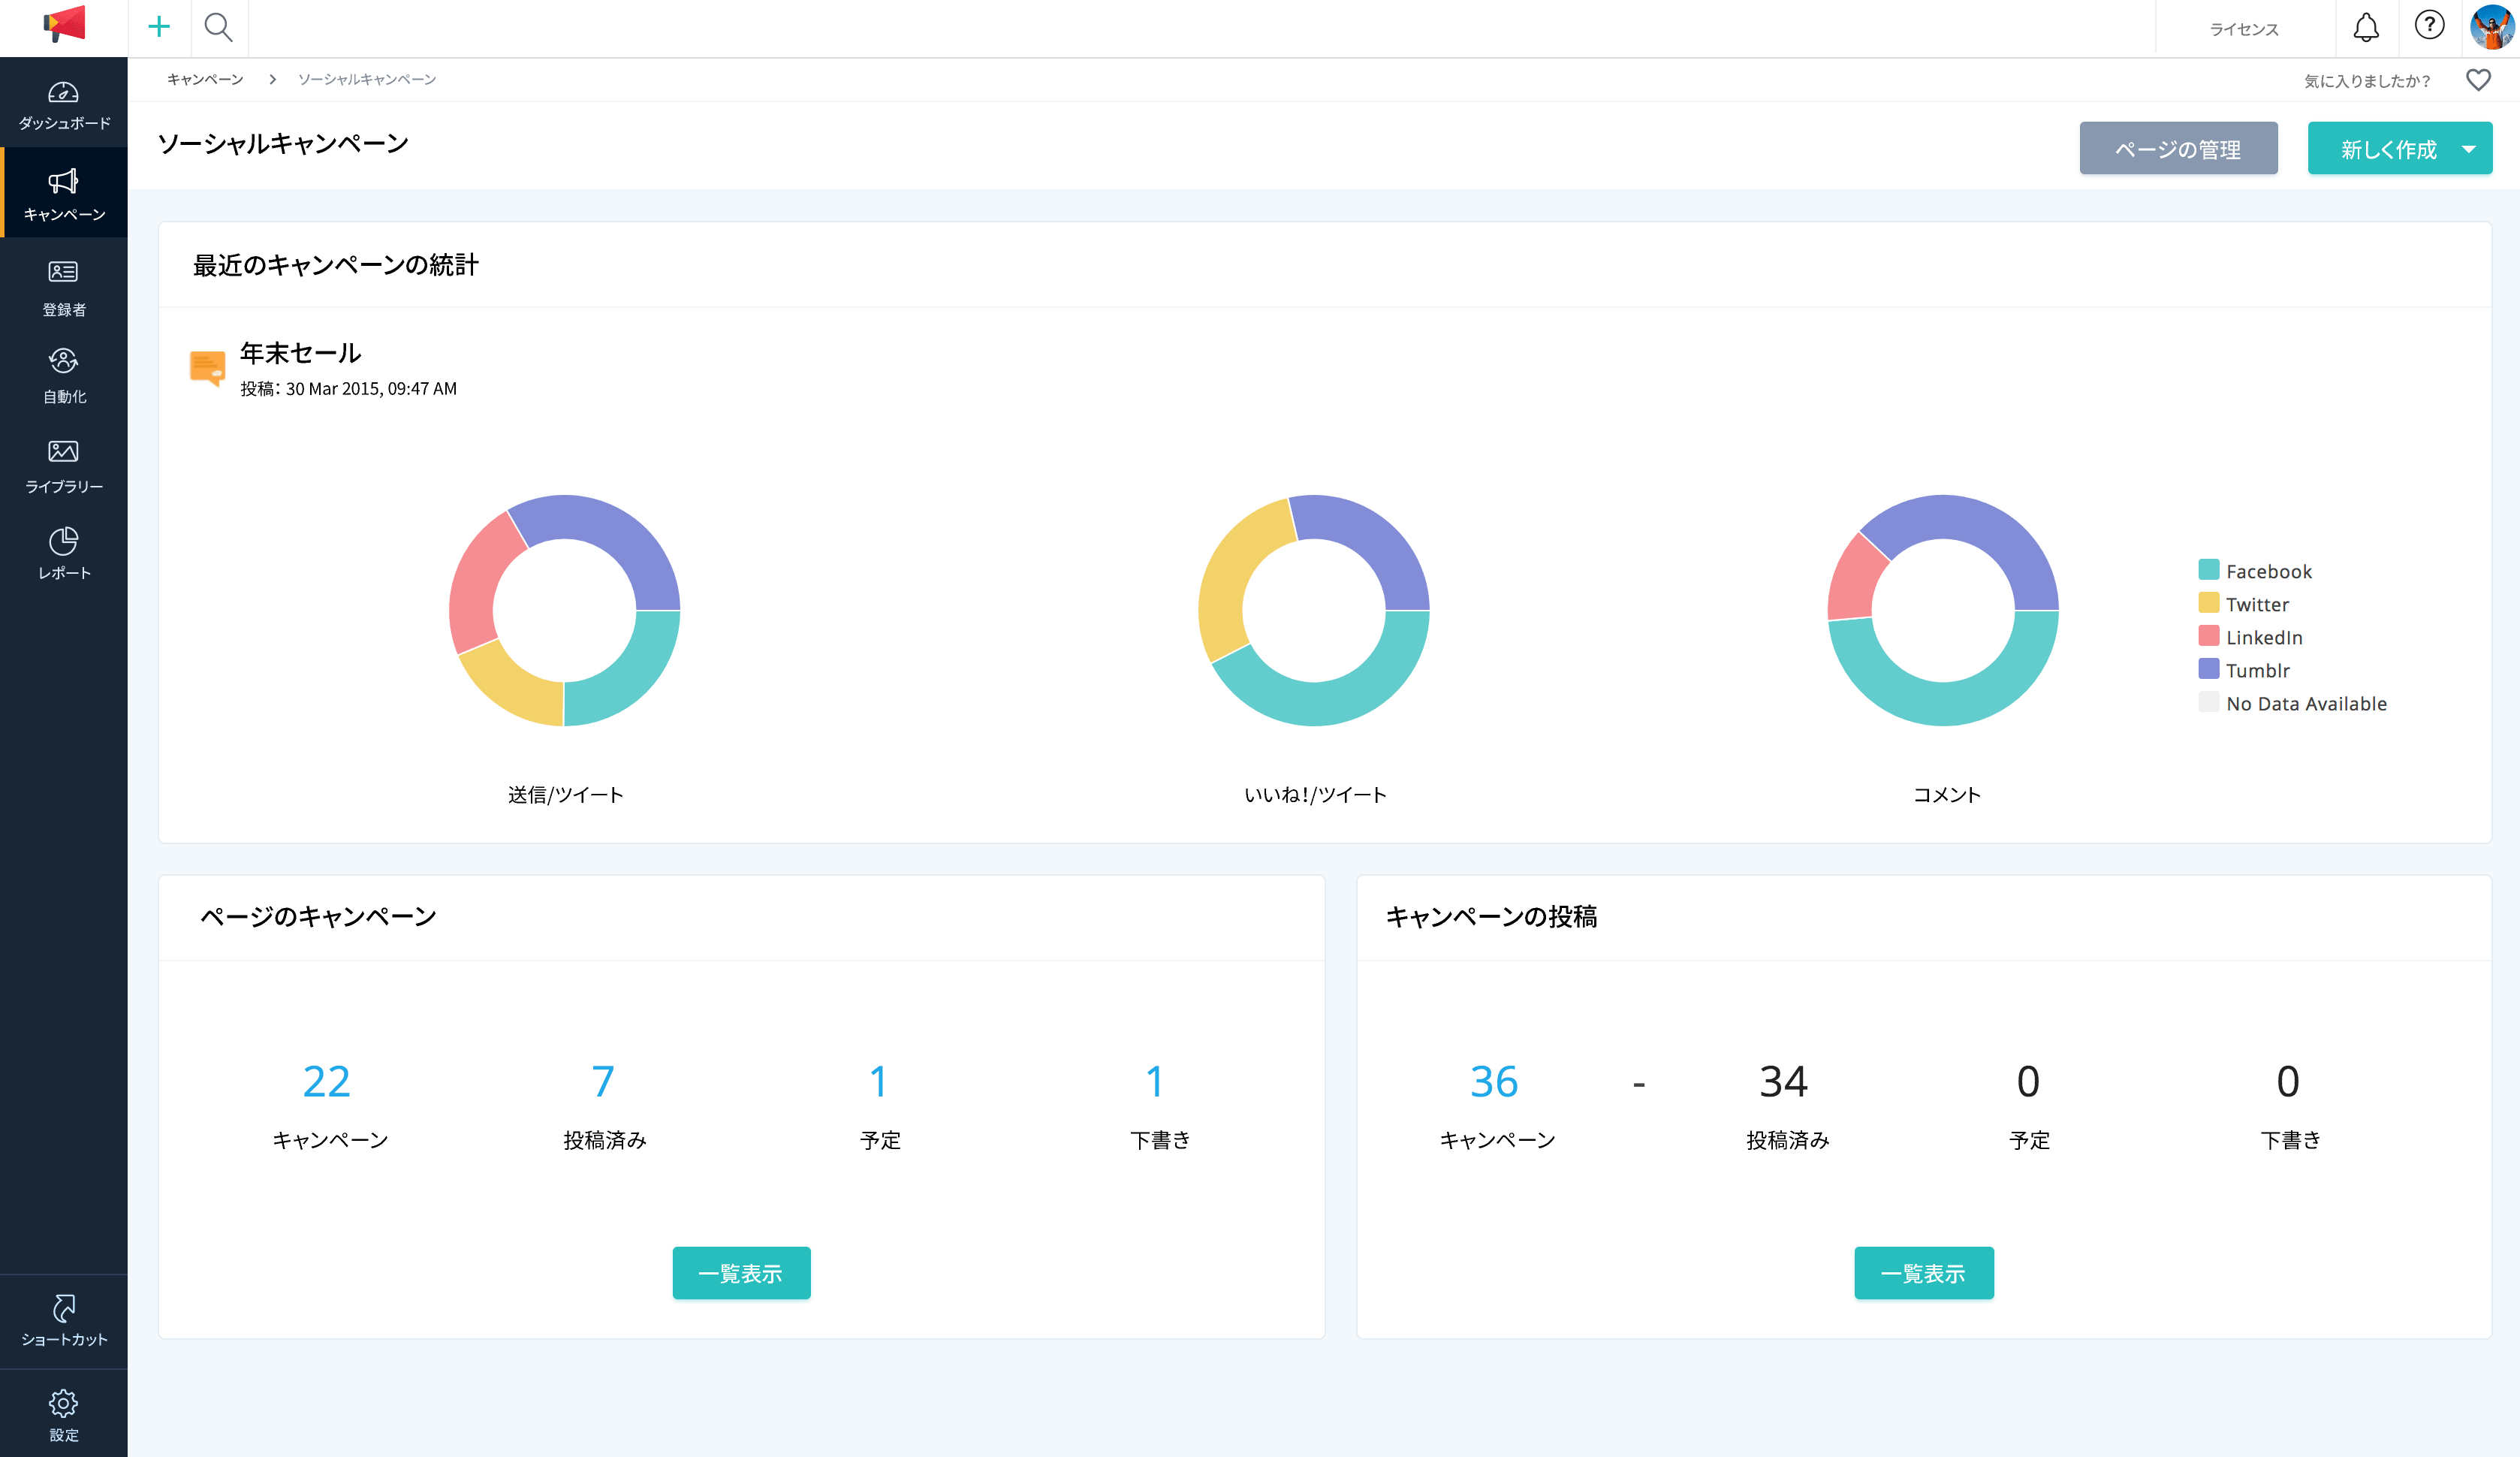
Task: Click 1 above 下書き in ページのキャンペーン
Action: coord(1154,1081)
